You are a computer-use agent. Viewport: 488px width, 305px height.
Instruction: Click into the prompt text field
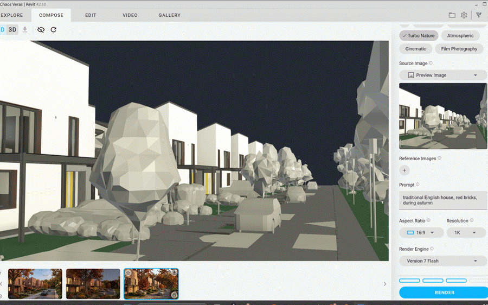443,200
